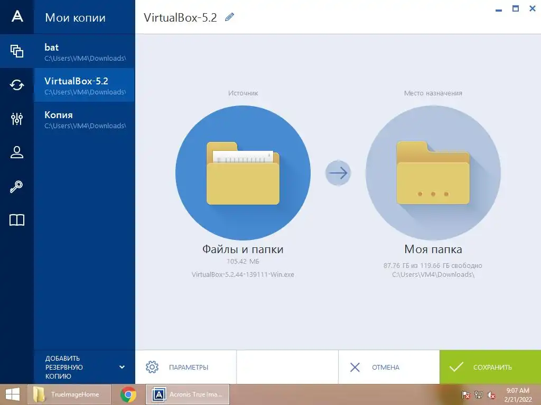
Task: Click the Файлы и папки label
Action: 243,249
